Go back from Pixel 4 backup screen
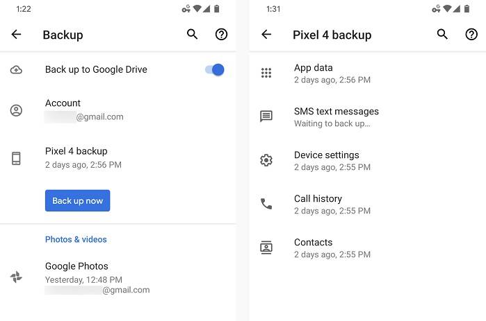Image resolution: width=486 pixels, height=321 pixels. click(x=266, y=34)
